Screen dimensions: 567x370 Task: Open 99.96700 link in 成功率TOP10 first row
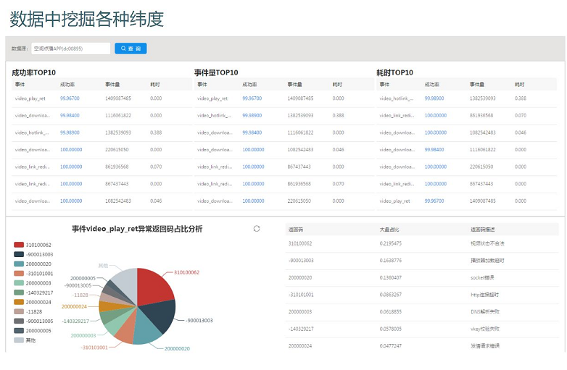[70, 98]
